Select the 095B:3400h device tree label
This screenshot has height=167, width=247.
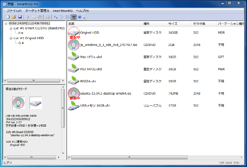29,23
